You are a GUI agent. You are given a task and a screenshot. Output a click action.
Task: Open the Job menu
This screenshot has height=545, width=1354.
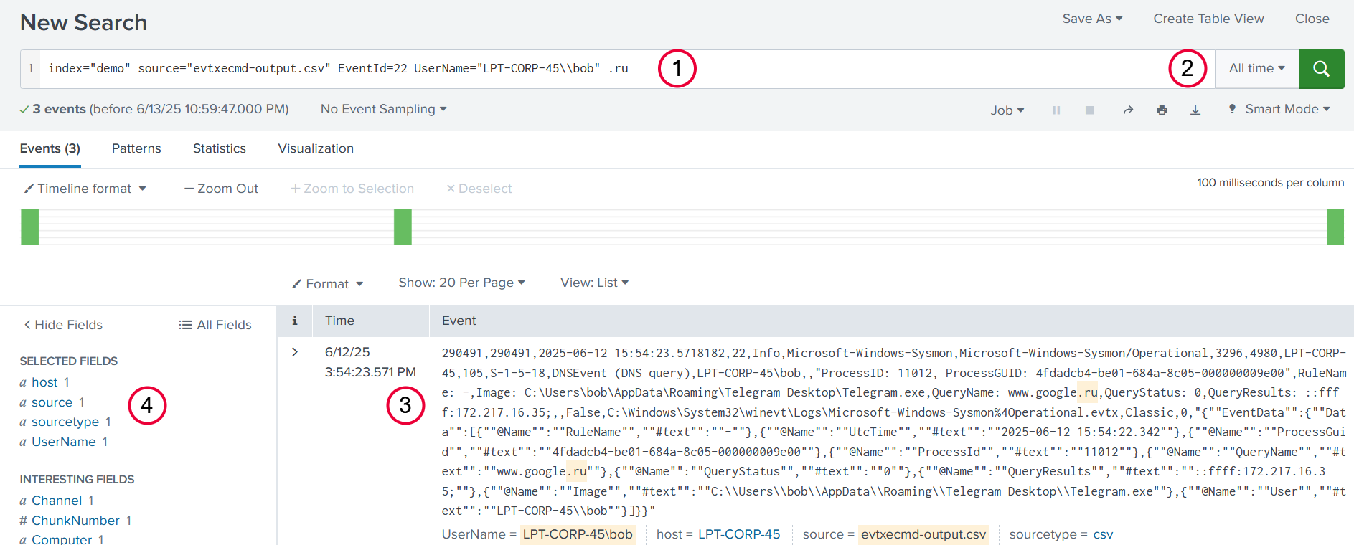(1007, 110)
